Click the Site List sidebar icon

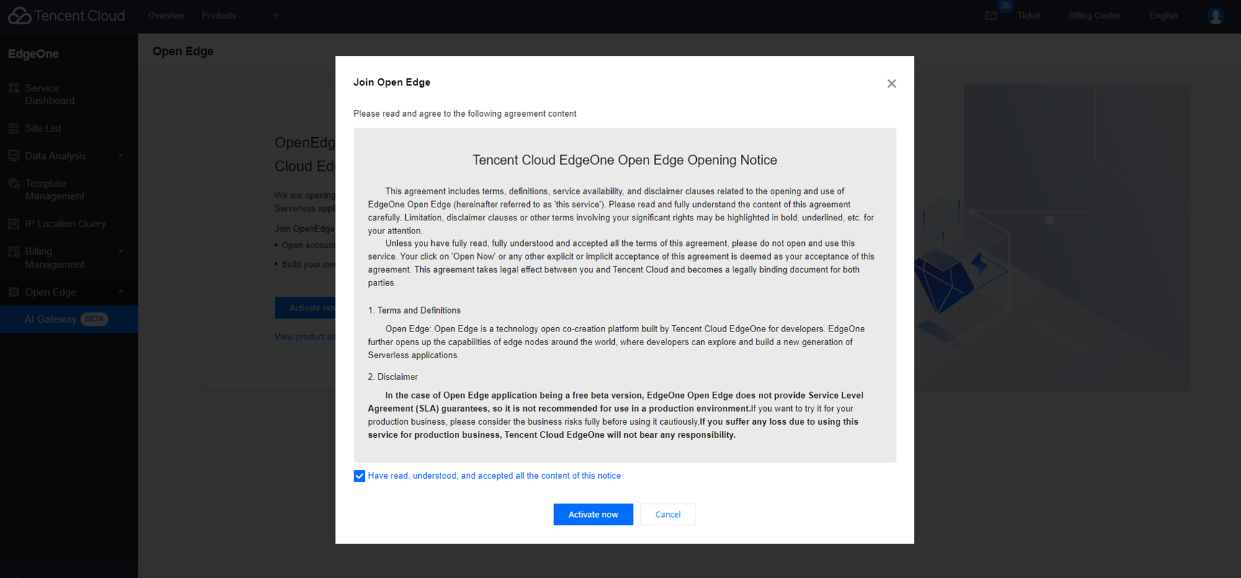(x=14, y=129)
